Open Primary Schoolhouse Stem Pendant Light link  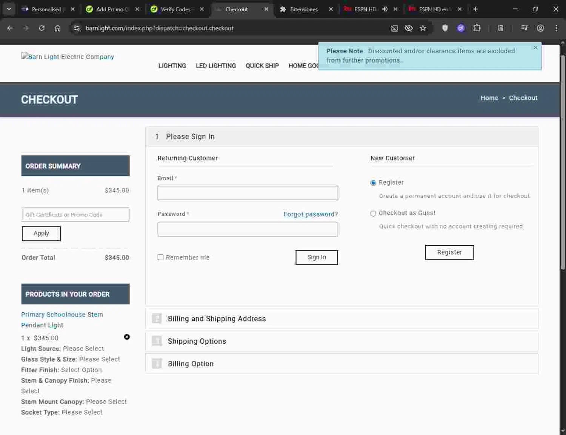(62, 320)
